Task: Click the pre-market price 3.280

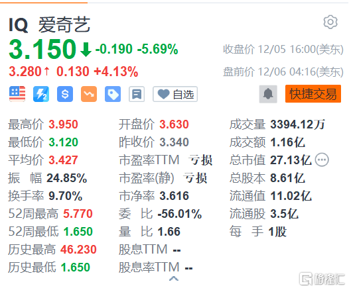Action: tap(25, 72)
